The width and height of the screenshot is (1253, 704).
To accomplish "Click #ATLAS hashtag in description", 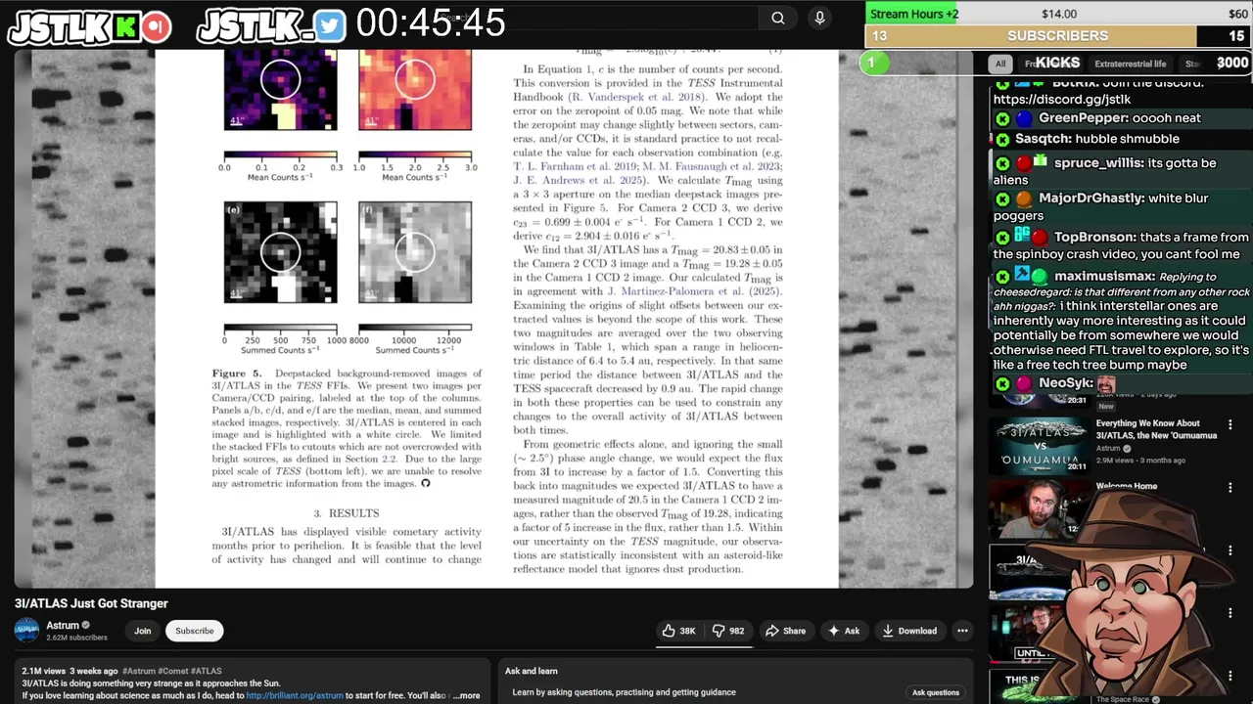I will (208, 671).
